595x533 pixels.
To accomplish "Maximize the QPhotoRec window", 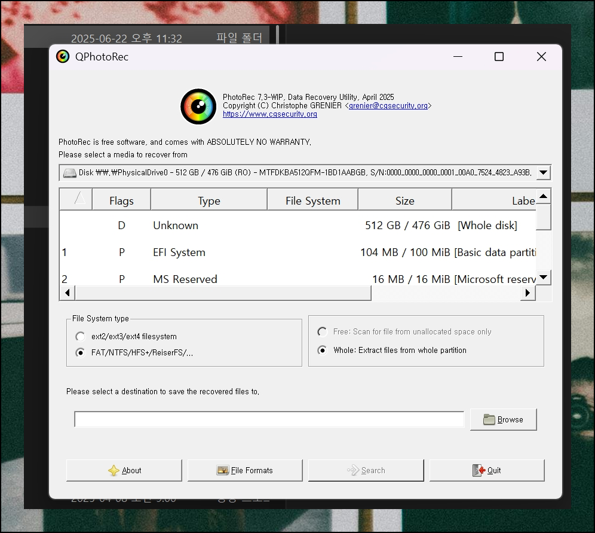I will (x=499, y=57).
